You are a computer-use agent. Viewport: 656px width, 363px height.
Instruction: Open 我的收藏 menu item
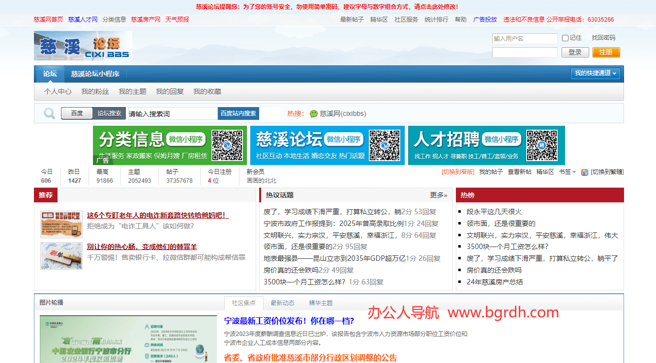point(207,91)
